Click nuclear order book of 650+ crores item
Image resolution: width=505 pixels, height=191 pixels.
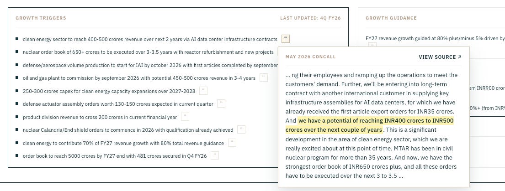click(x=148, y=52)
